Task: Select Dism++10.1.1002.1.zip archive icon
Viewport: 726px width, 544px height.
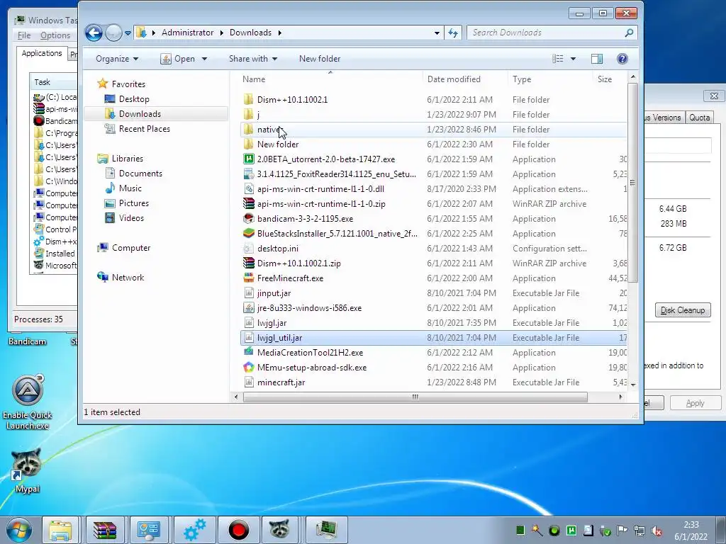Action: [249, 263]
